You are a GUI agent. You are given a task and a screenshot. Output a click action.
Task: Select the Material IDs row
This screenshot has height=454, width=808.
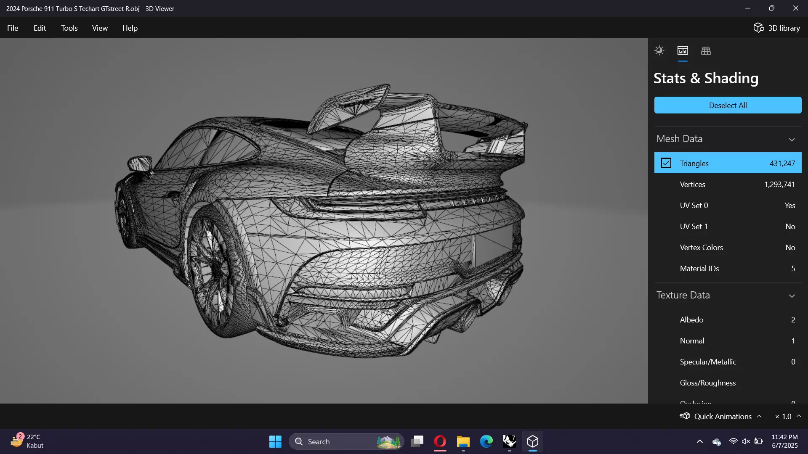728,268
